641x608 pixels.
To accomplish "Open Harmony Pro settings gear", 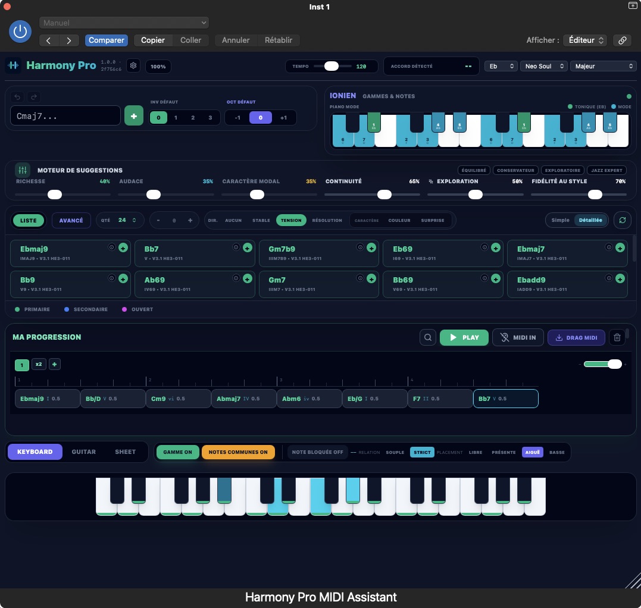I will [133, 65].
